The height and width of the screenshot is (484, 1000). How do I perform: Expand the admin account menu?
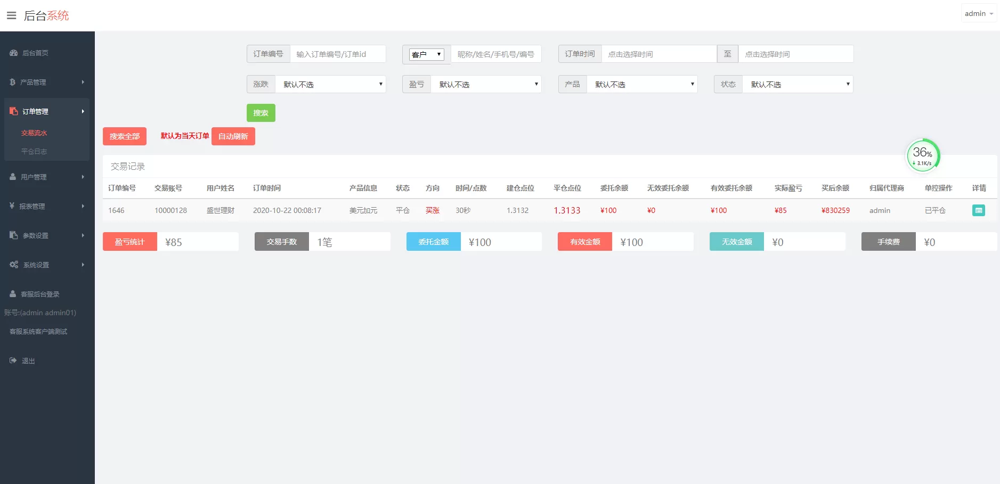979,14
